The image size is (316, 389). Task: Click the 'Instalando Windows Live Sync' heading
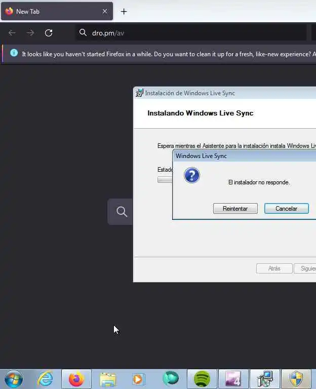tap(201, 113)
